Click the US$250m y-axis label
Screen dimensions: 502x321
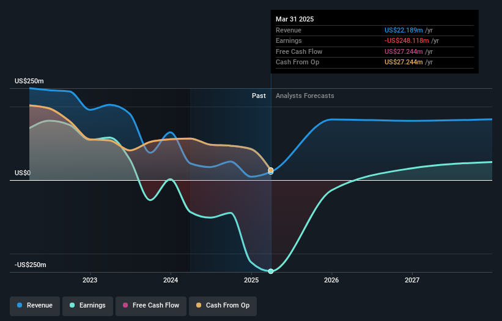(x=29, y=81)
